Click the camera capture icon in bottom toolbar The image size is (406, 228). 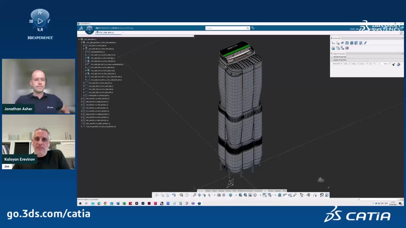[219, 195]
